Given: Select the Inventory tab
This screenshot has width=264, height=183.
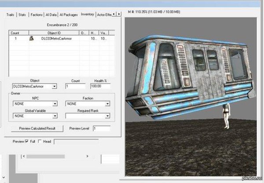Looking at the screenshot, I should (88, 15).
